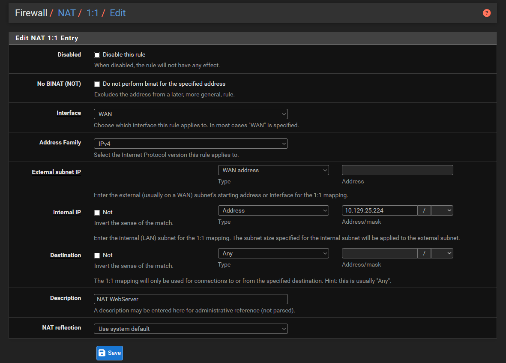Click the Description text field
This screenshot has height=363, width=506.
point(191,299)
